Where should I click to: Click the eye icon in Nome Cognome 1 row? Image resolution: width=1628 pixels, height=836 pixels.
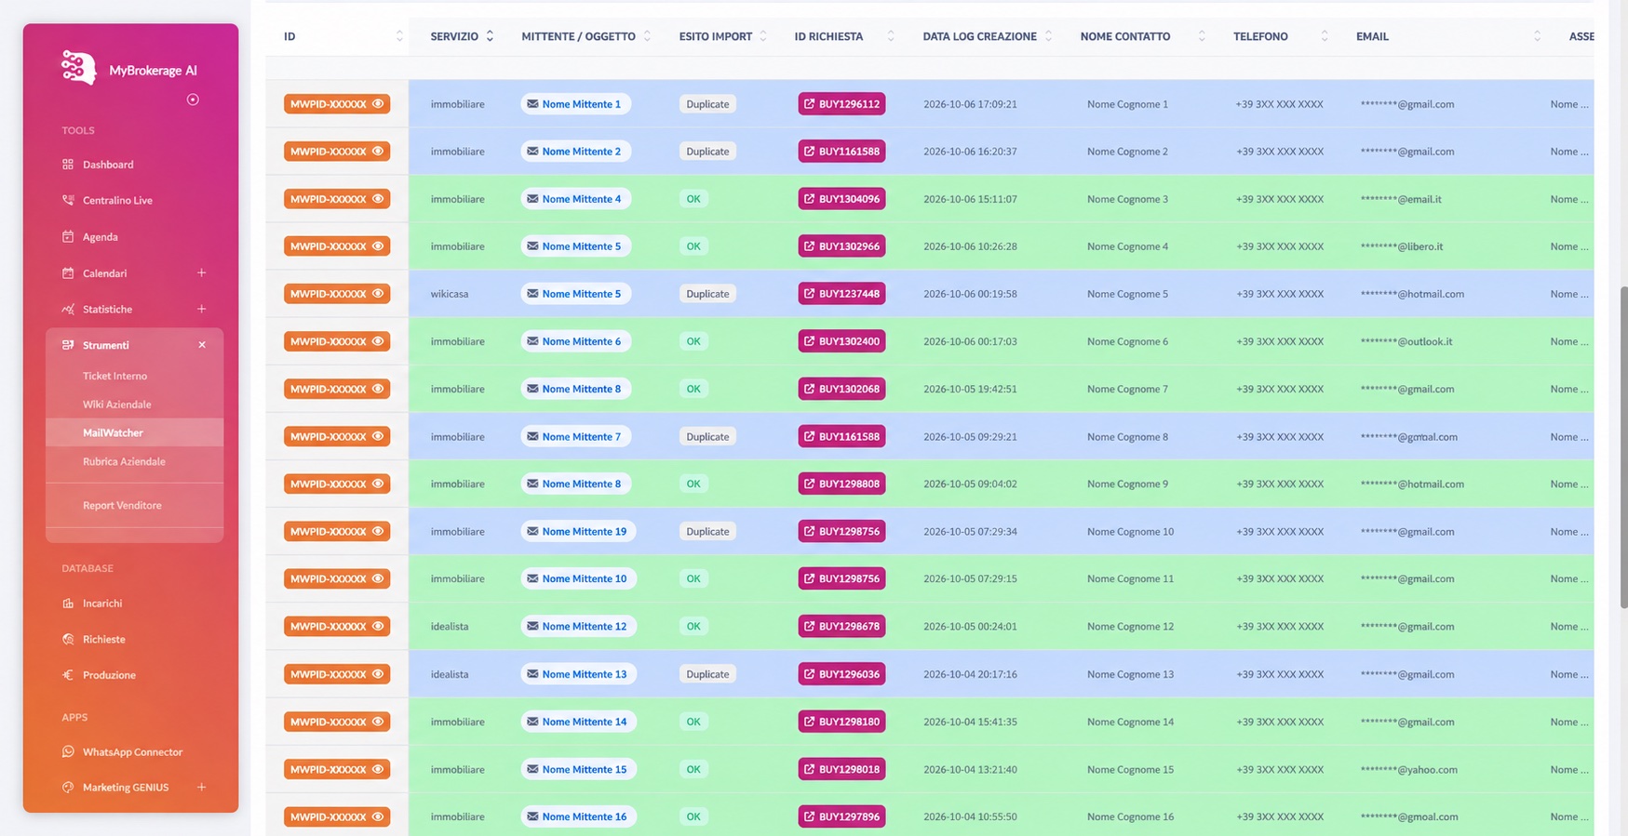pos(378,104)
